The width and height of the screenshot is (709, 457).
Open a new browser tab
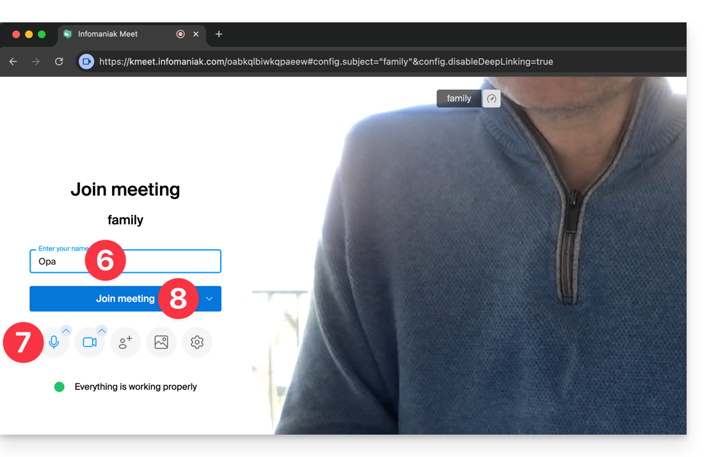click(219, 34)
